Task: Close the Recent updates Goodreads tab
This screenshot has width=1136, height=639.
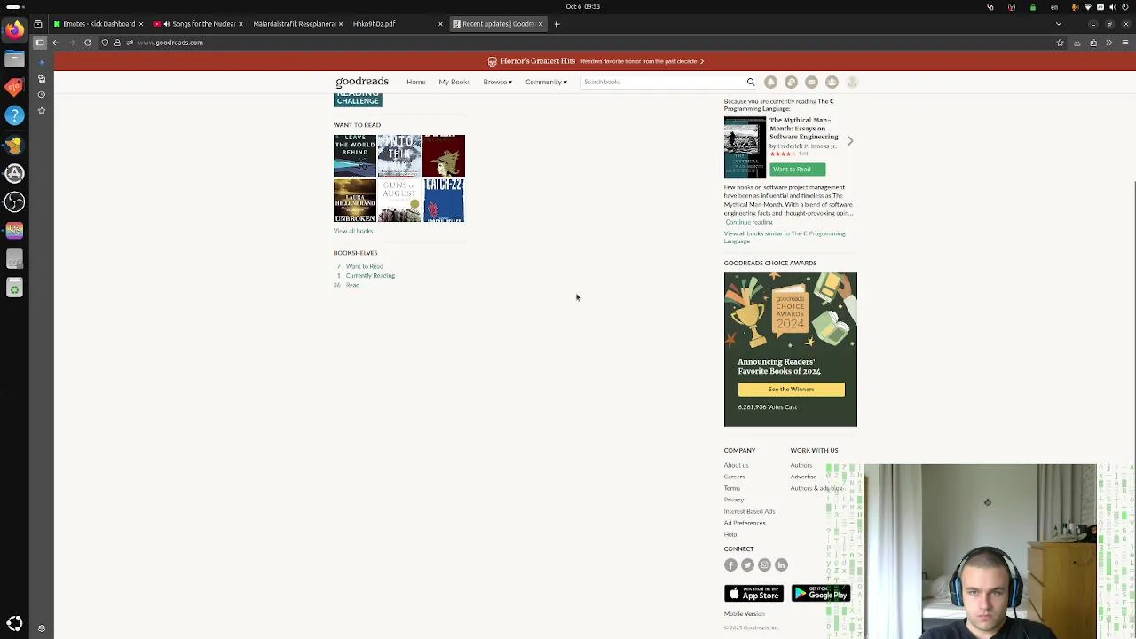Action: point(540,24)
